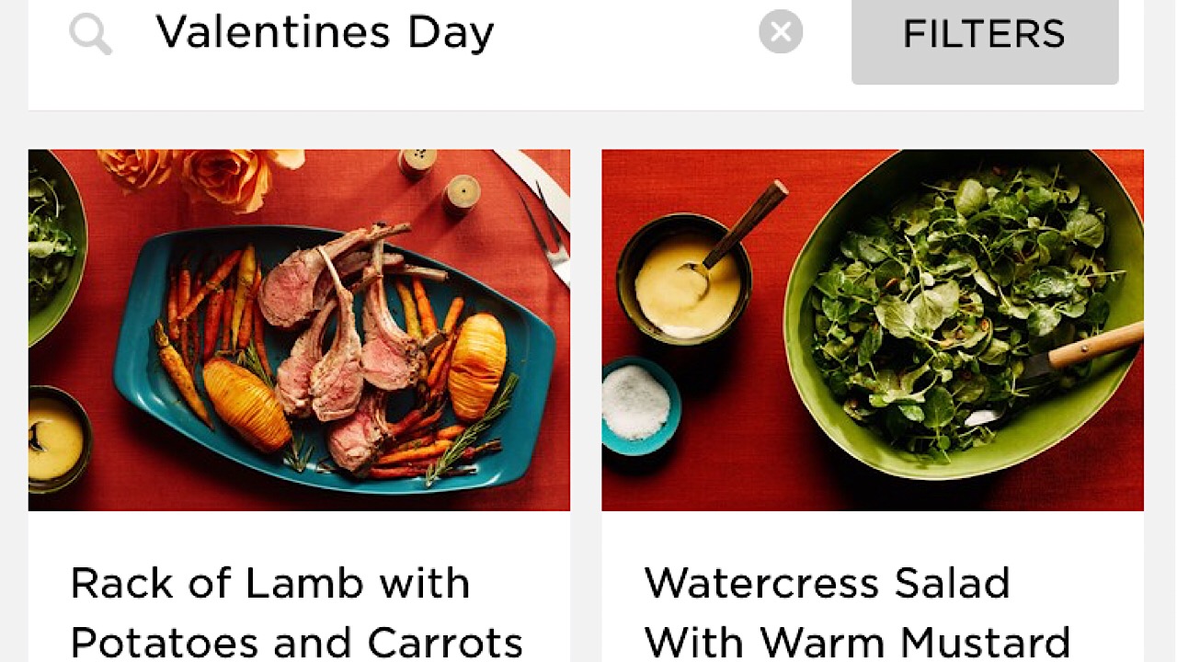
Task: Select the Watercress Salad photo thumbnail
Action: click(x=873, y=329)
